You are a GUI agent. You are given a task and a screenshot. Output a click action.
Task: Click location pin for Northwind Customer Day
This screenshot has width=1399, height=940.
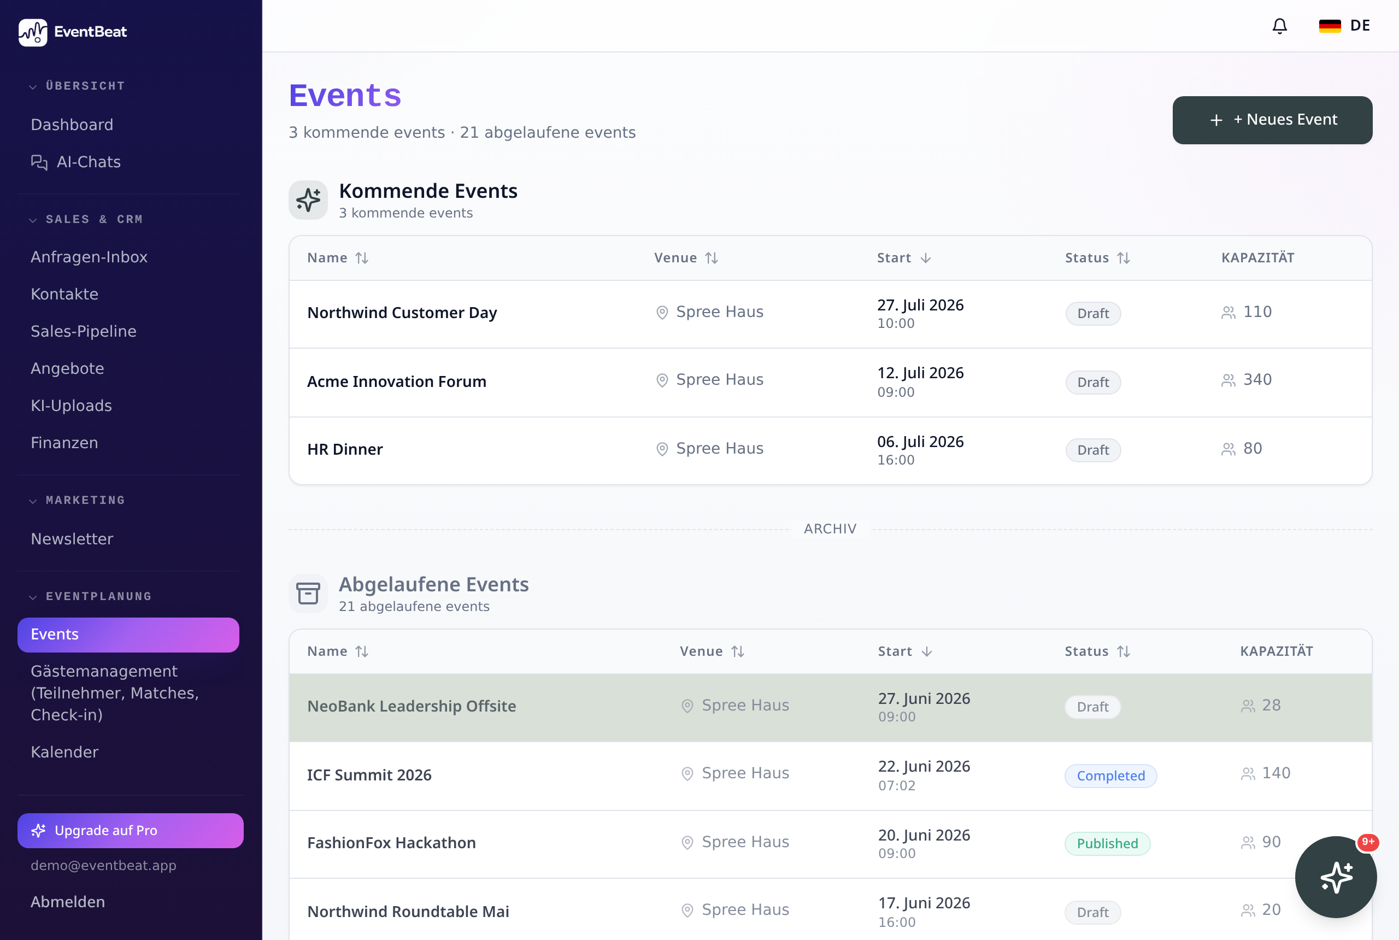[x=662, y=313]
